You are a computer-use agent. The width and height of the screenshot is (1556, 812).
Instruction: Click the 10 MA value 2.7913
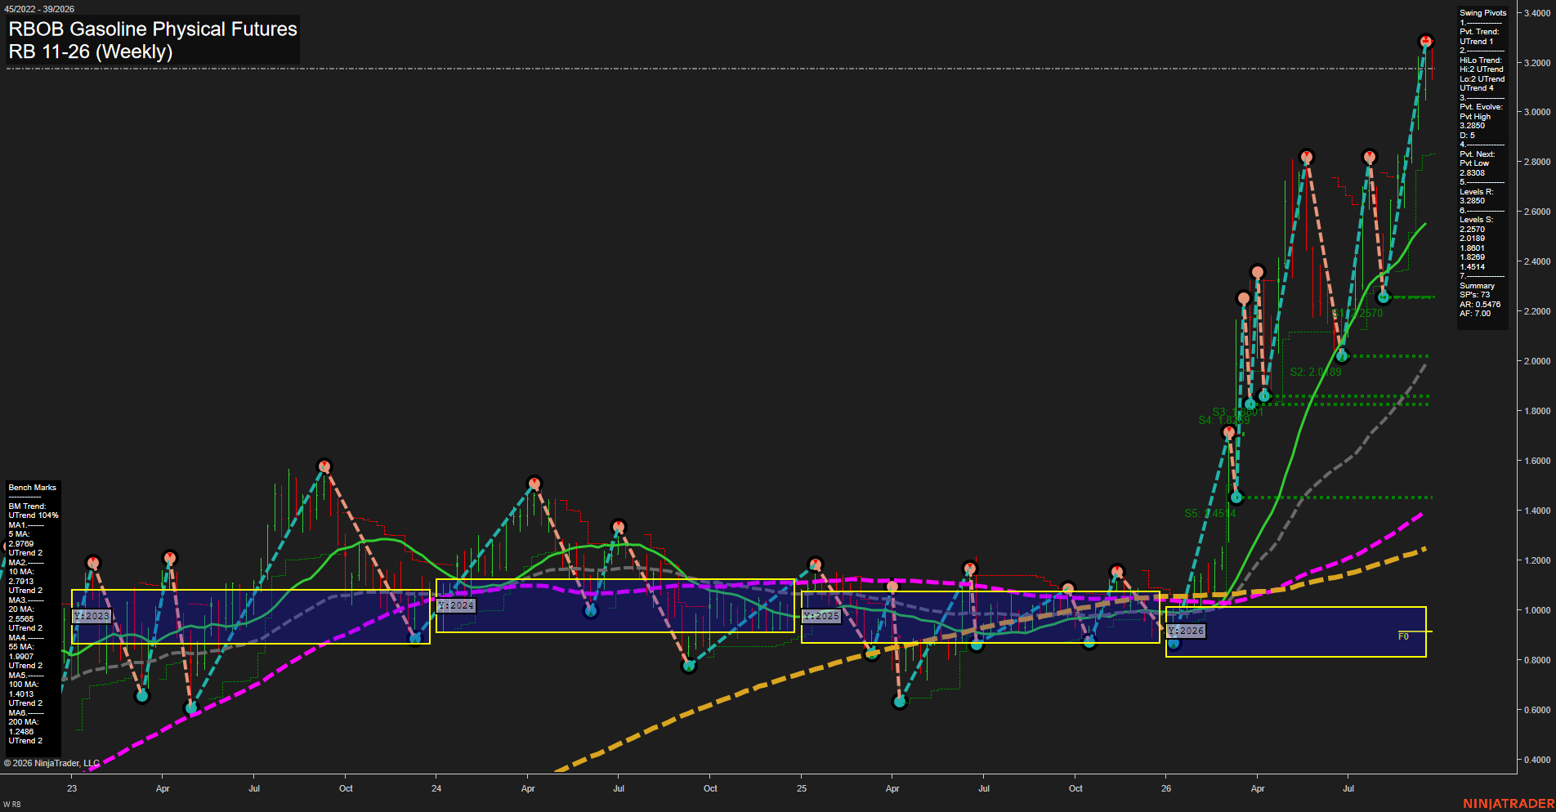point(21,582)
